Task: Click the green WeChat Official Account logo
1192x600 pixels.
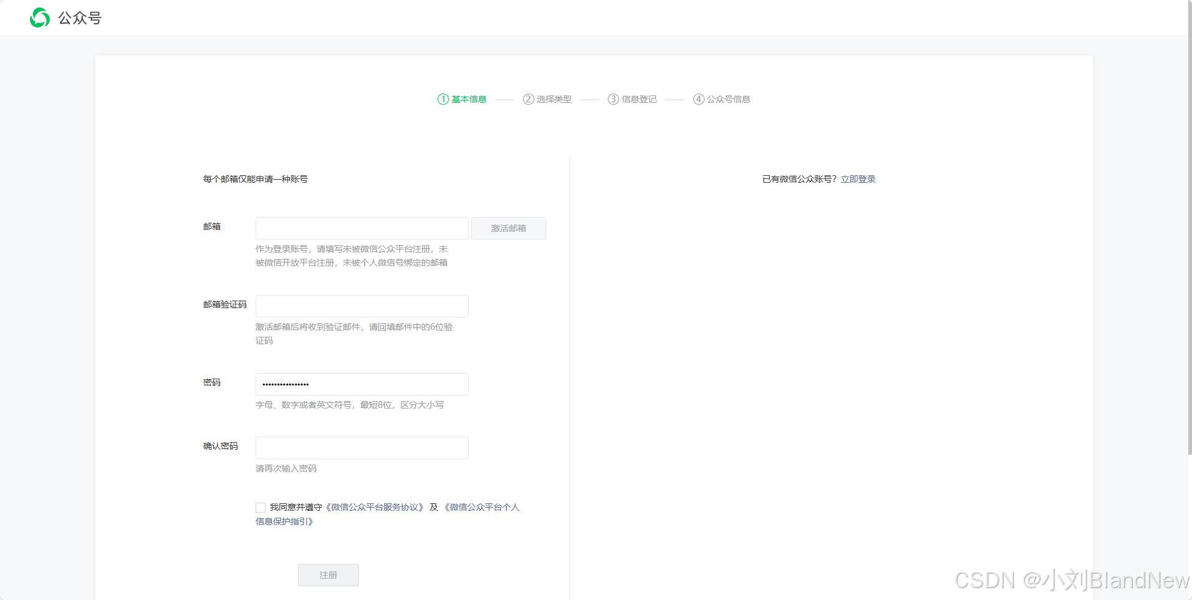Action: pyautogui.click(x=40, y=17)
